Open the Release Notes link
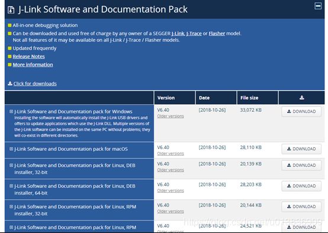This screenshot has height=233, width=328. click(28, 56)
